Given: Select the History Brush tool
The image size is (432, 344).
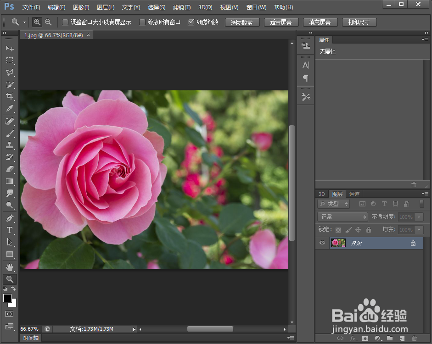Looking at the screenshot, I should [10, 157].
